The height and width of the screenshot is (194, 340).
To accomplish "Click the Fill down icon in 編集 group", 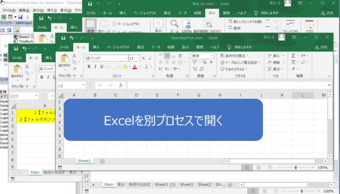I will [293, 62].
